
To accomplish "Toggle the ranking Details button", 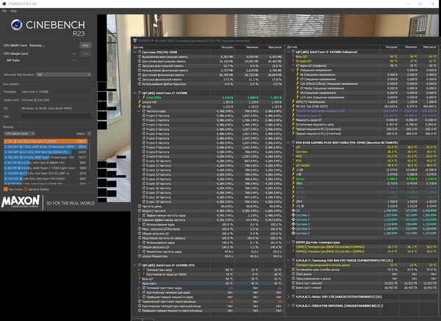I will pyautogui.click(x=89, y=134).
